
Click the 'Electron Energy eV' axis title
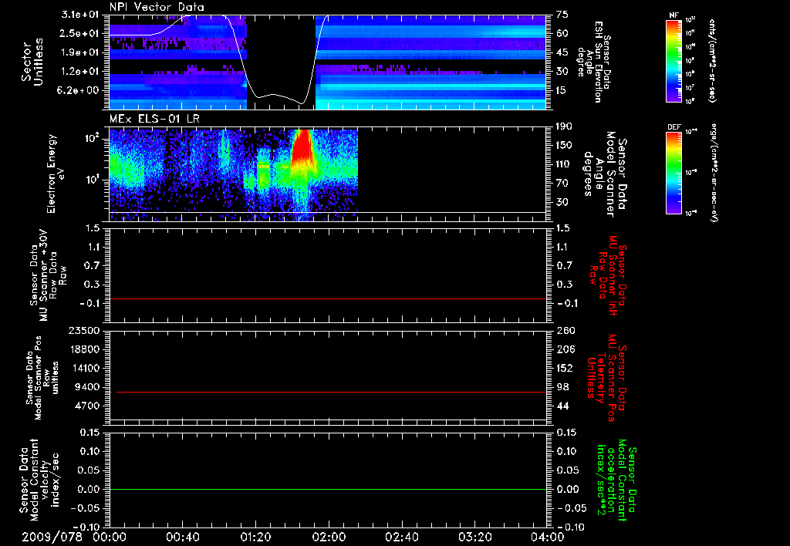pyautogui.click(x=56, y=174)
